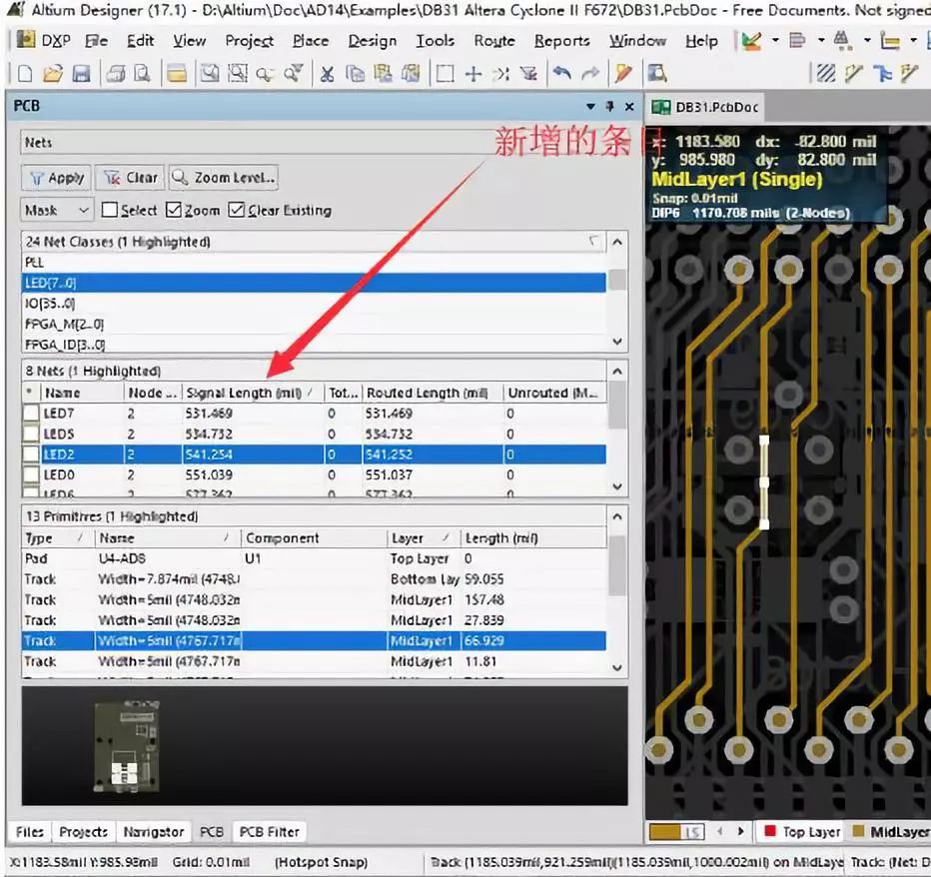
Task: Click the Apply filter button
Action: pos(56,178)
